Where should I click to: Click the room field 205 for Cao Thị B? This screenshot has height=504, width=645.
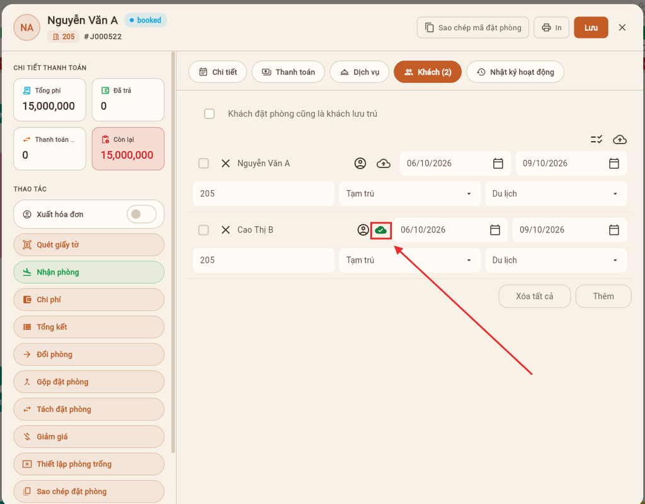264,260
